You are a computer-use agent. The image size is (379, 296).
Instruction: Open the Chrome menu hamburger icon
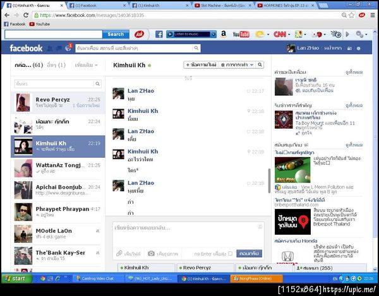373,15
